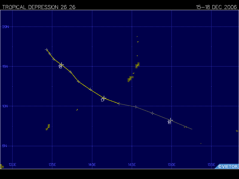This screenshot has height=179, width=239.
Task: Click the island shape in the bottom-left corner
Action: click(1, 166)
